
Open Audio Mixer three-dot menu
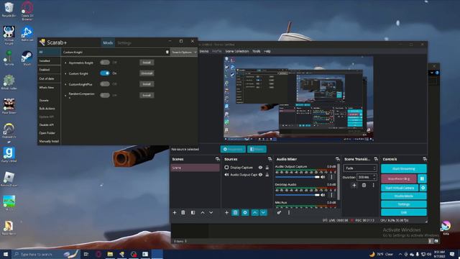[289, 213]
